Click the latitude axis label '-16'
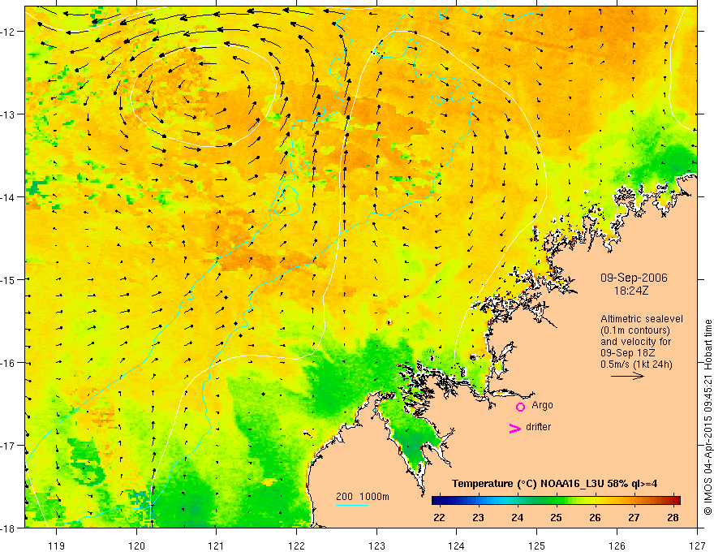This screenshot has height=552, width=714. 9,363
